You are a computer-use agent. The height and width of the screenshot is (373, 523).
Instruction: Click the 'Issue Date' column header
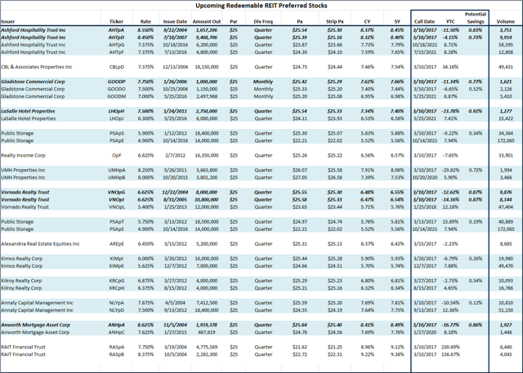click(175, 22)
